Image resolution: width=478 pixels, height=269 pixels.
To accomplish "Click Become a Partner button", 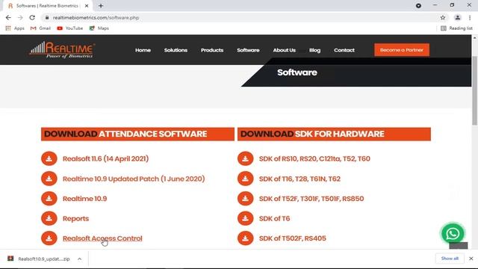I will [x=402, y=50].
